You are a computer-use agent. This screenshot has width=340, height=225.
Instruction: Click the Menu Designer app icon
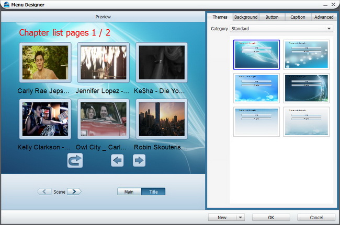(6, 5)
